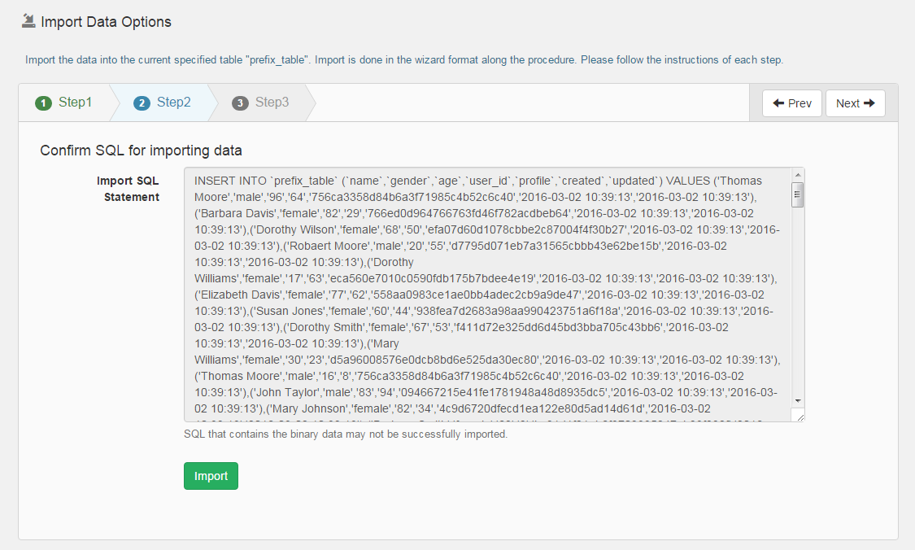Click the scrollbar thumb of the SQL statement box

tap(797, 193)
